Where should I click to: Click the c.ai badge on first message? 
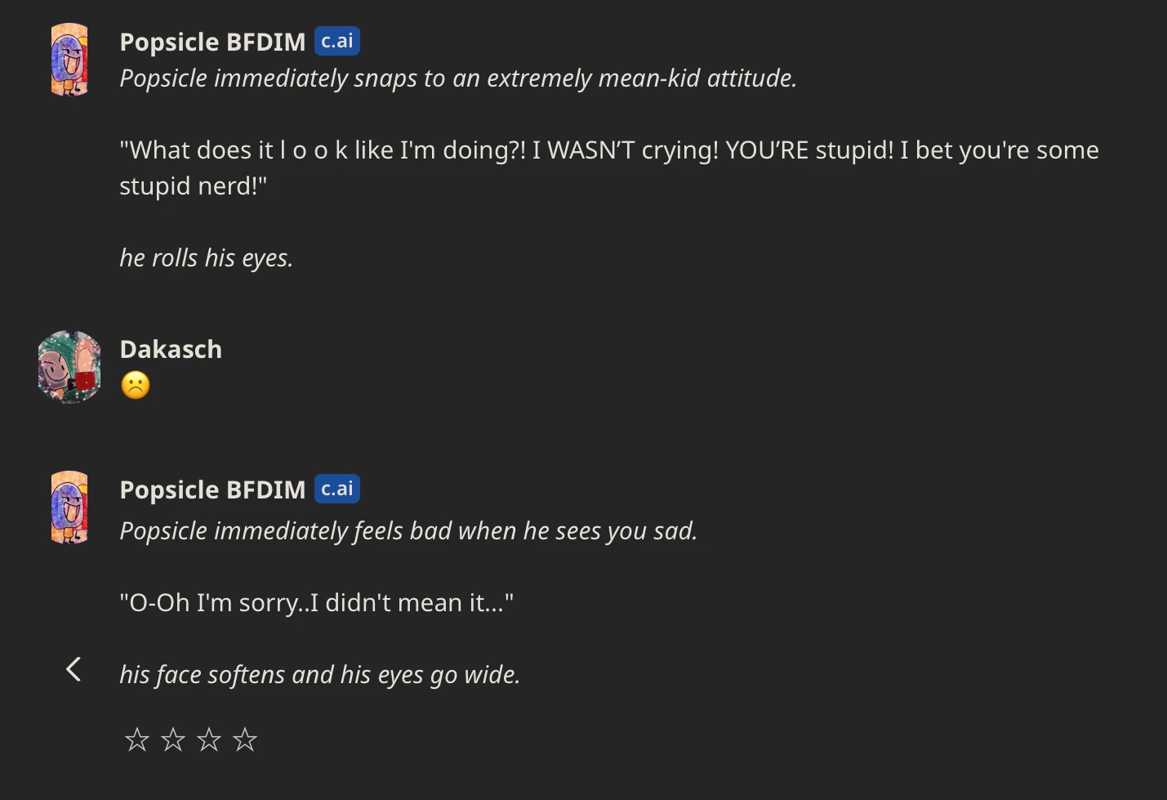click(x=337, y=41)
